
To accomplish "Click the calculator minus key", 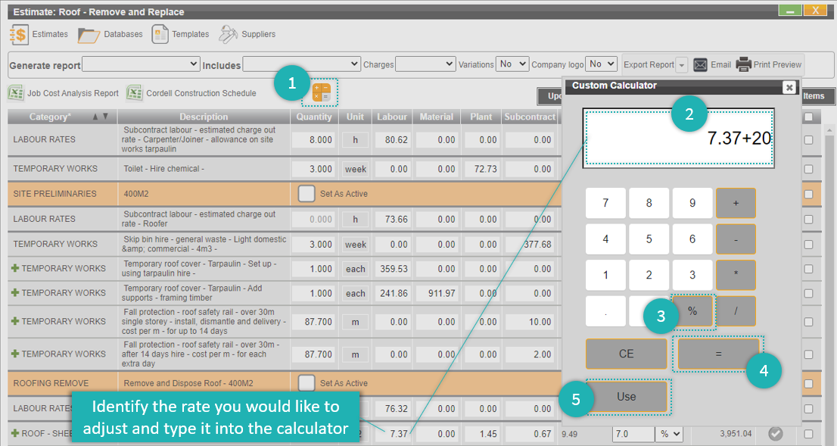I will point(736,239).
